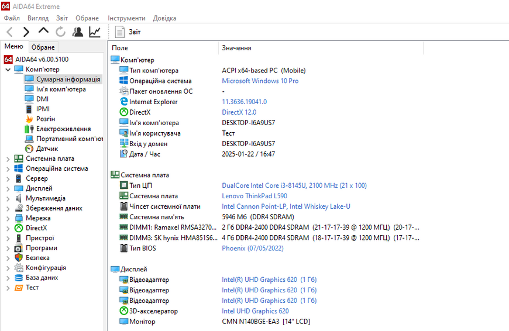Switch to the Обране tab in sidebar
Screen dimensions: 509x331
pos(43,47)
